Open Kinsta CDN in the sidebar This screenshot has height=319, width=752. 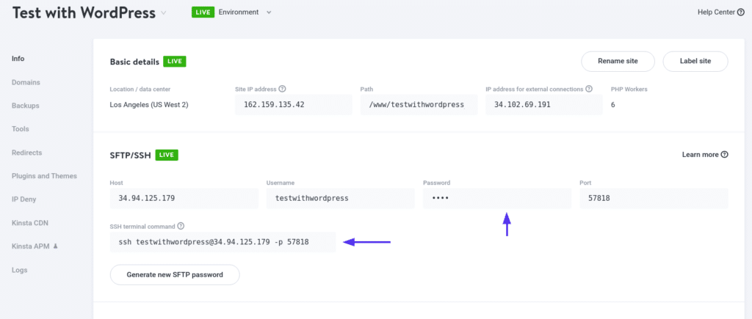point(29,223)
